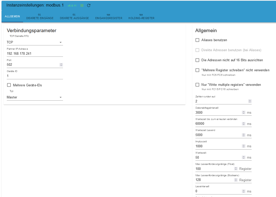Check Mehrere Geräte-IDs option
Viewport: 276px width, 197px height.
pyautogui.click(x=9, y=85)
